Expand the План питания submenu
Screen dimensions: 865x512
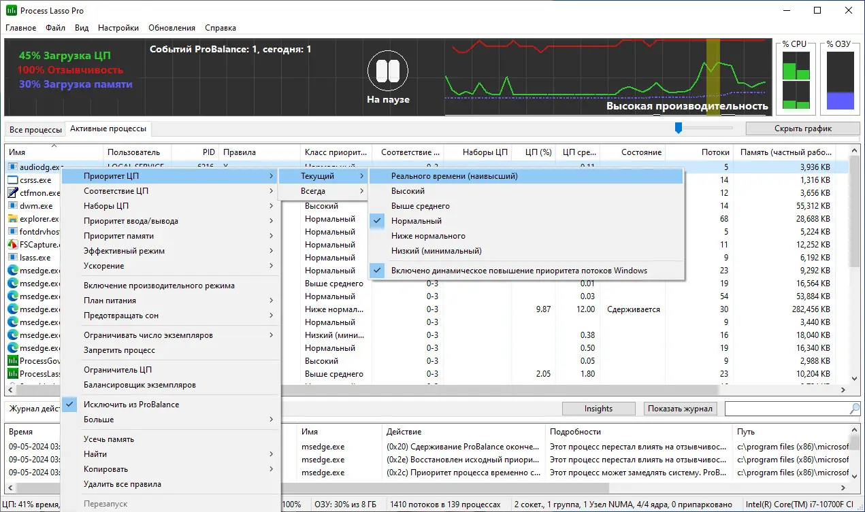point(171,301)
